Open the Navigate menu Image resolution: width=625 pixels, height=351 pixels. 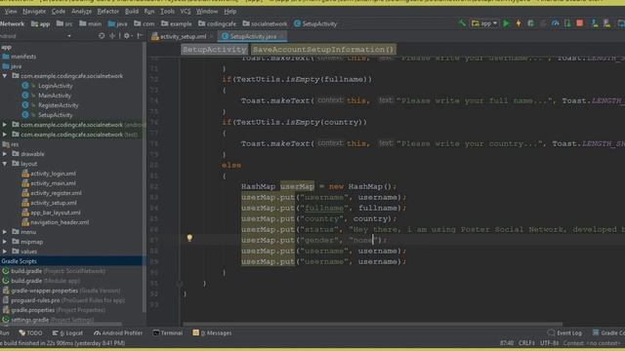coord(34,11)
